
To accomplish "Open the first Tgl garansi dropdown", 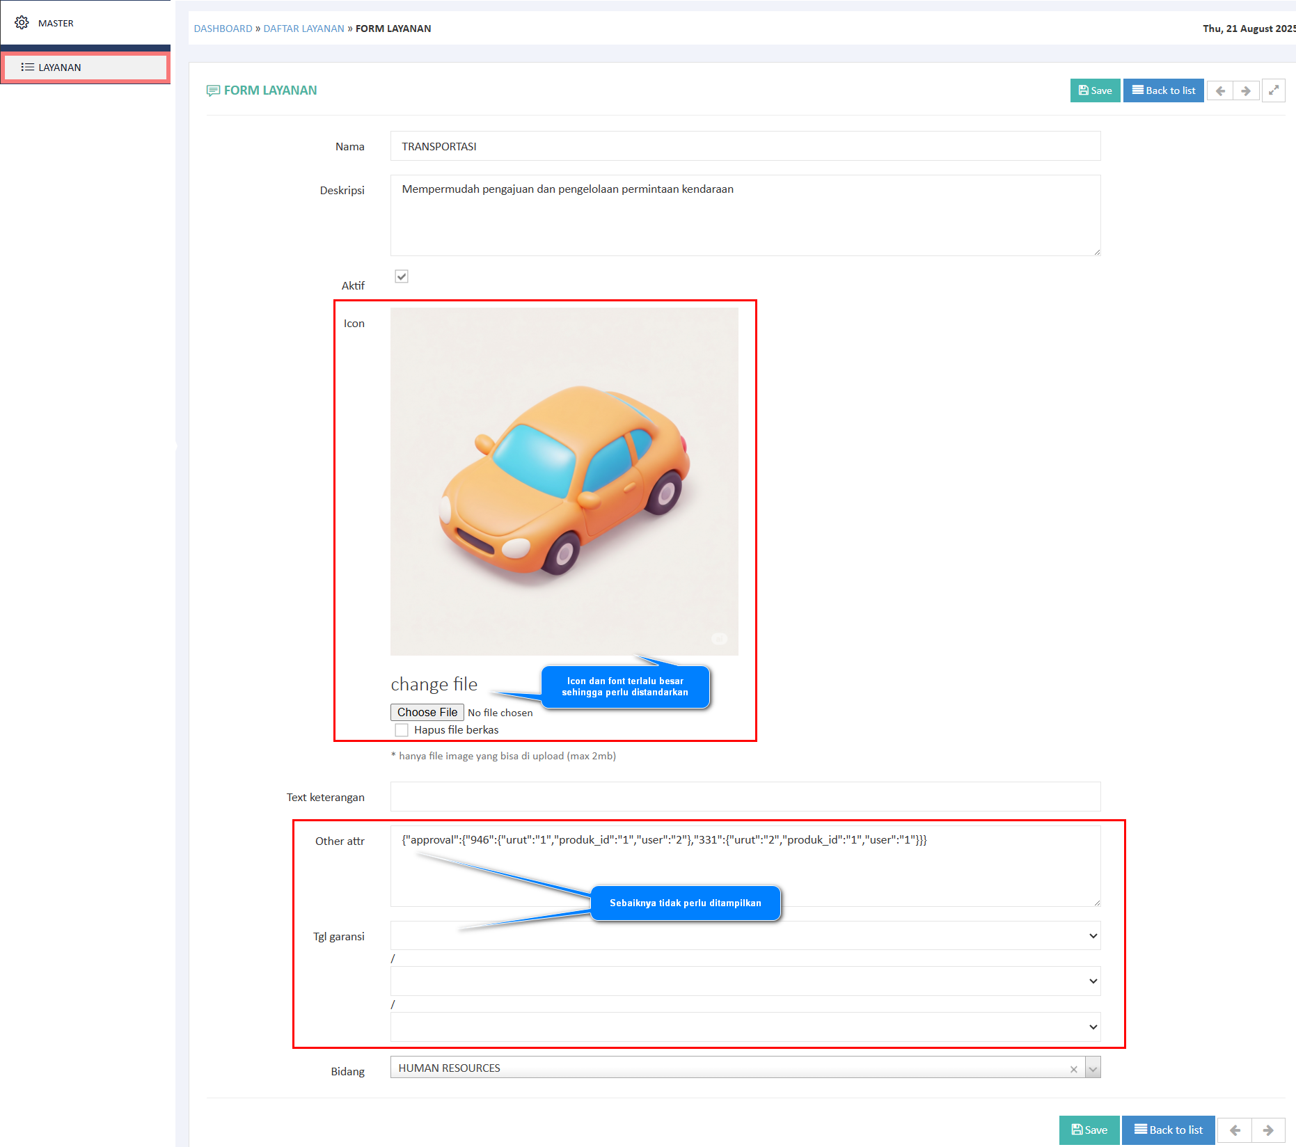I will (x=745, y=936).
